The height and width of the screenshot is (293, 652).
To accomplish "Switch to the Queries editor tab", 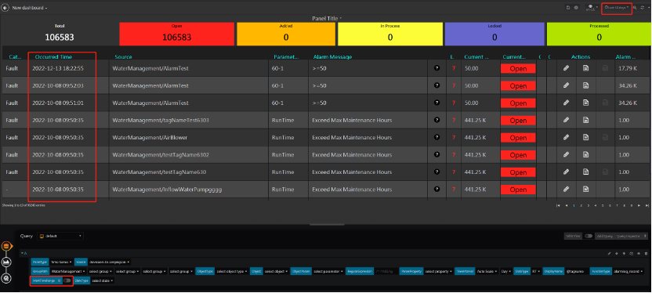I will point(5,246).
